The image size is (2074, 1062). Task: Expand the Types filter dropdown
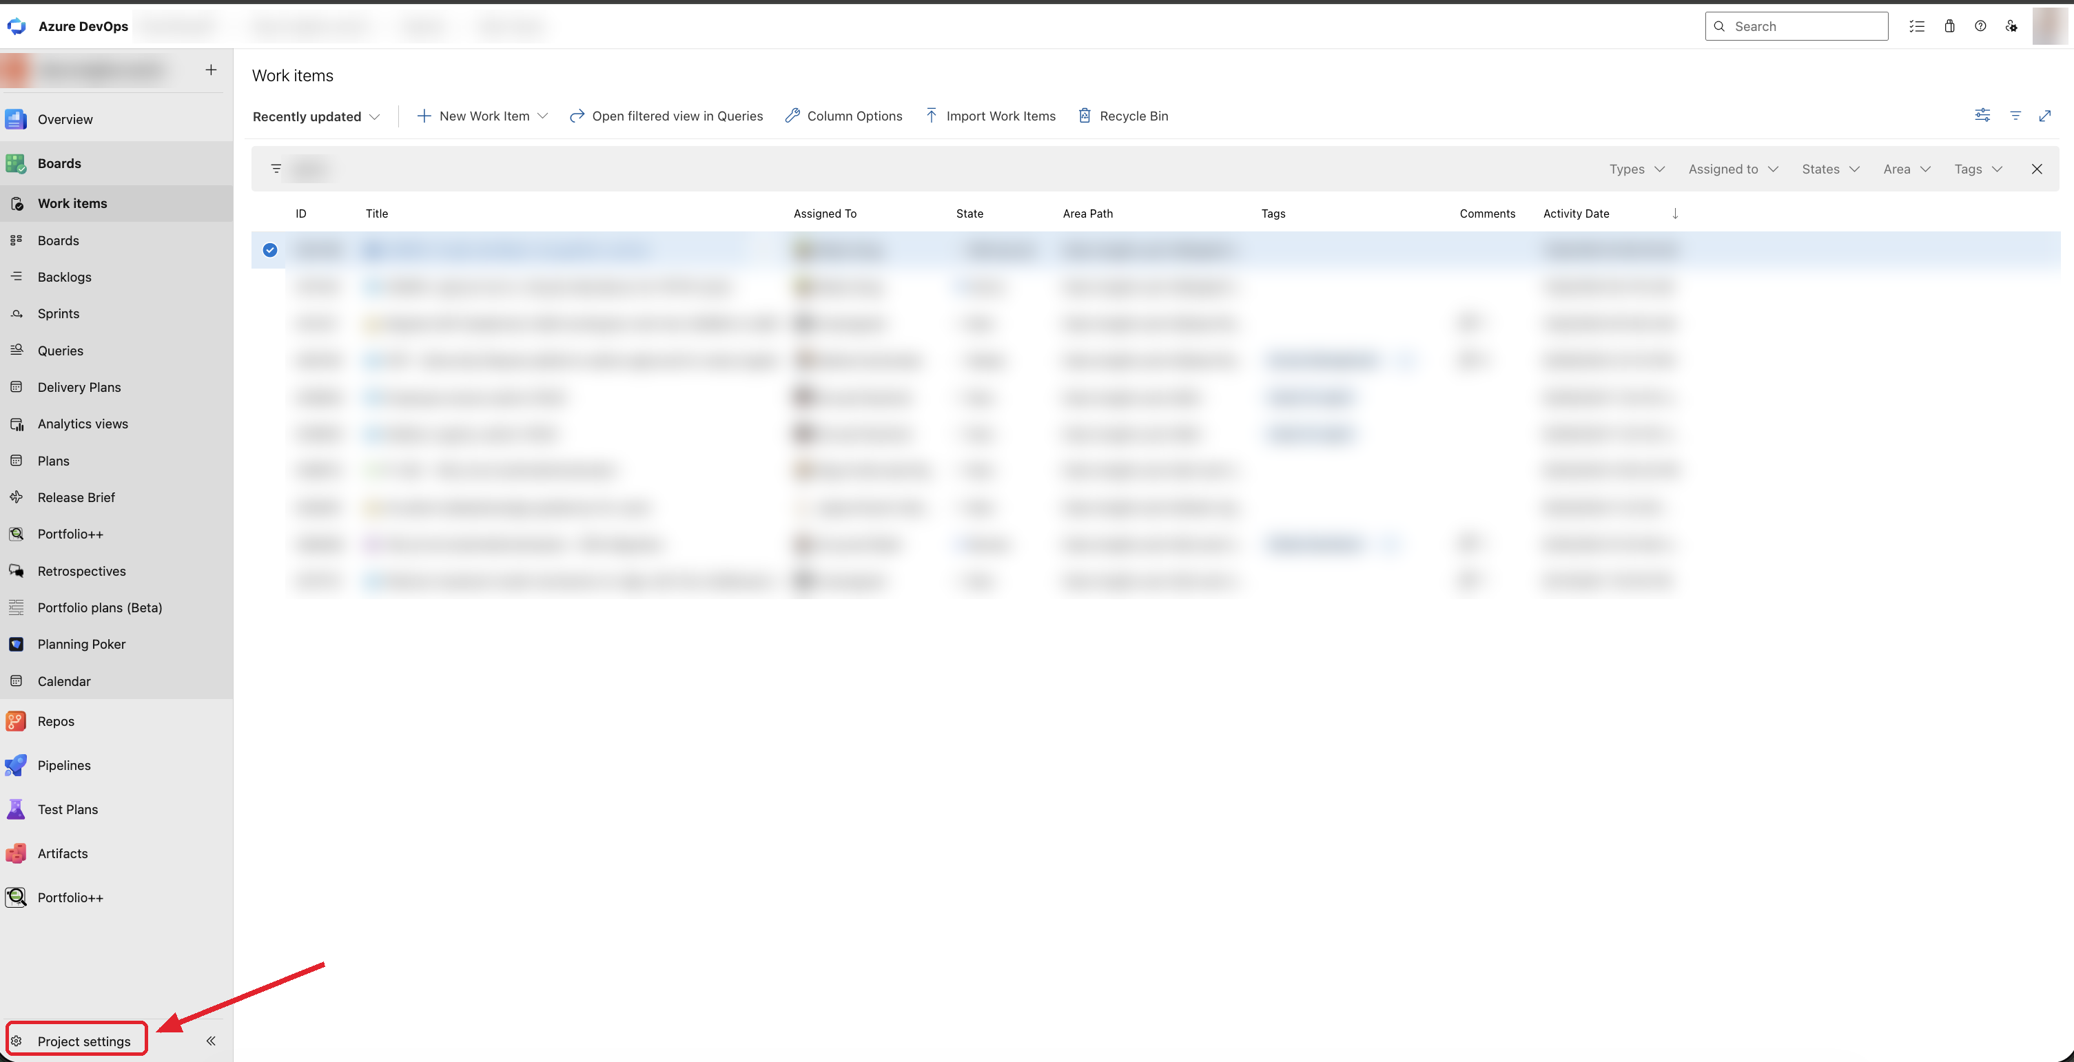click(x=1637, y=169)
